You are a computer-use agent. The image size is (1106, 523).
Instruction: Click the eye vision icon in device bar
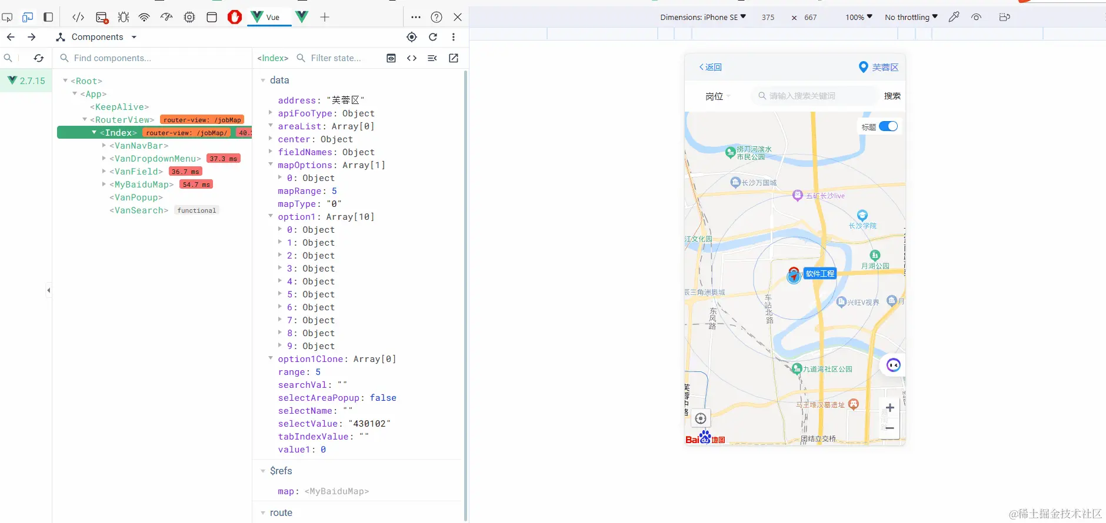[977, 17]
